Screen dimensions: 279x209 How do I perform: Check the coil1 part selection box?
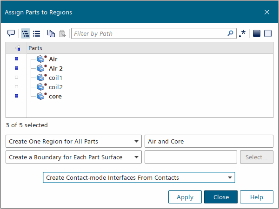[16, 78]
